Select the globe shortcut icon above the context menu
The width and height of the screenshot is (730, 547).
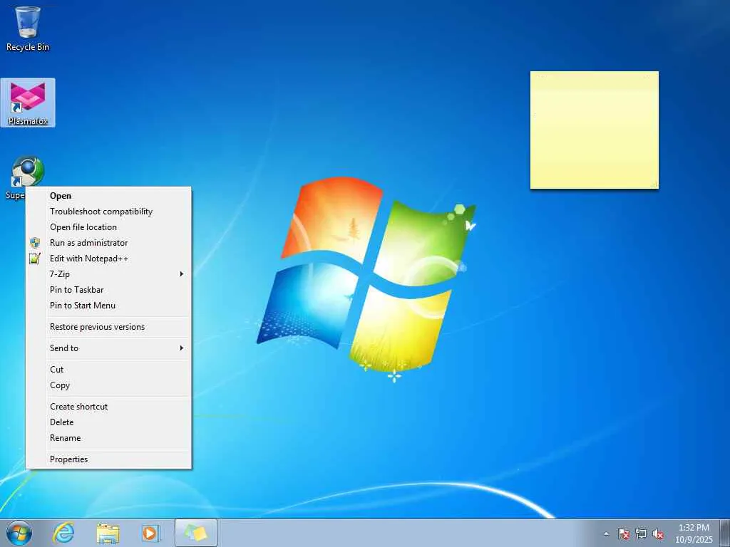[x=28, y=171]
